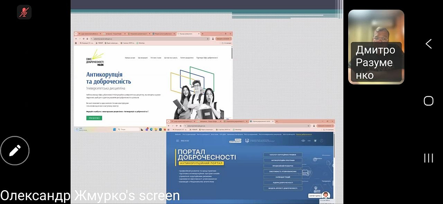Click the АНТИКОРУПЦІЙНІ ПРОГРАМИ button
The width and height of the screenshot is (443, 204).
click(283, 160)
